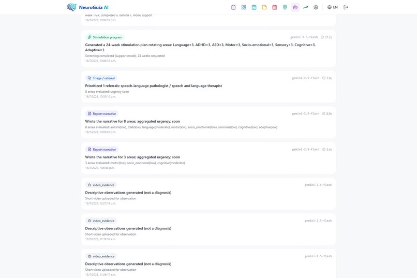The image size is (417, 278).
Task: Select the pink robot AI agents icon
Action: (295, 7)
